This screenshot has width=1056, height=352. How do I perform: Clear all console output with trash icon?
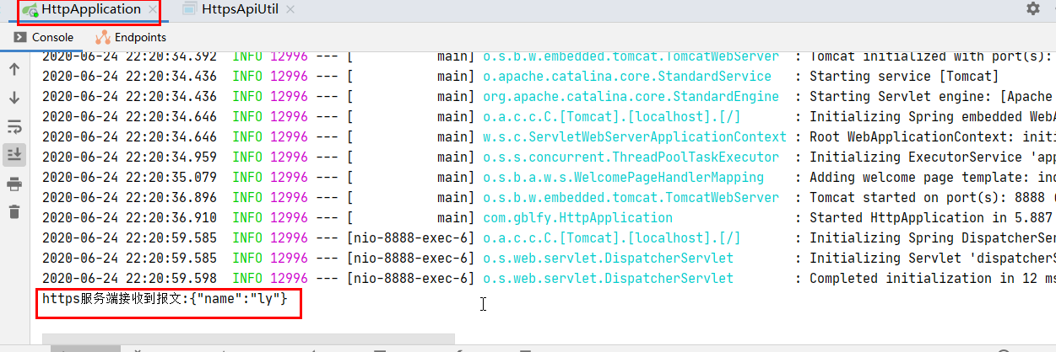click(x=14, y=212)
